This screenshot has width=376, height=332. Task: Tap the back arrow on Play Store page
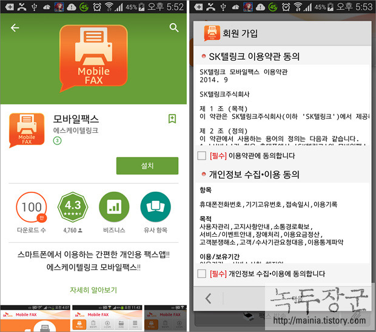(x=15, y=28)
